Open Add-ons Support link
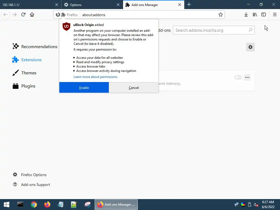Screen dimensions: 280x210 [x=31, y=185]
